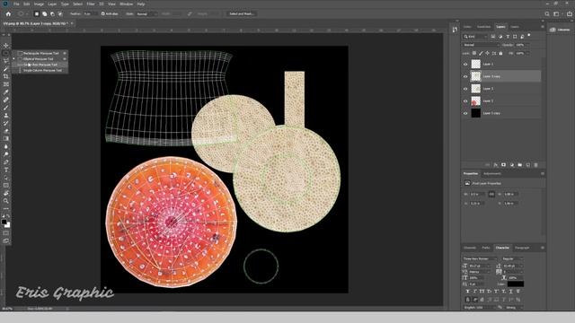Click the Create new group folder icon
Screen dimensions: 575x323
click(520, 165)
